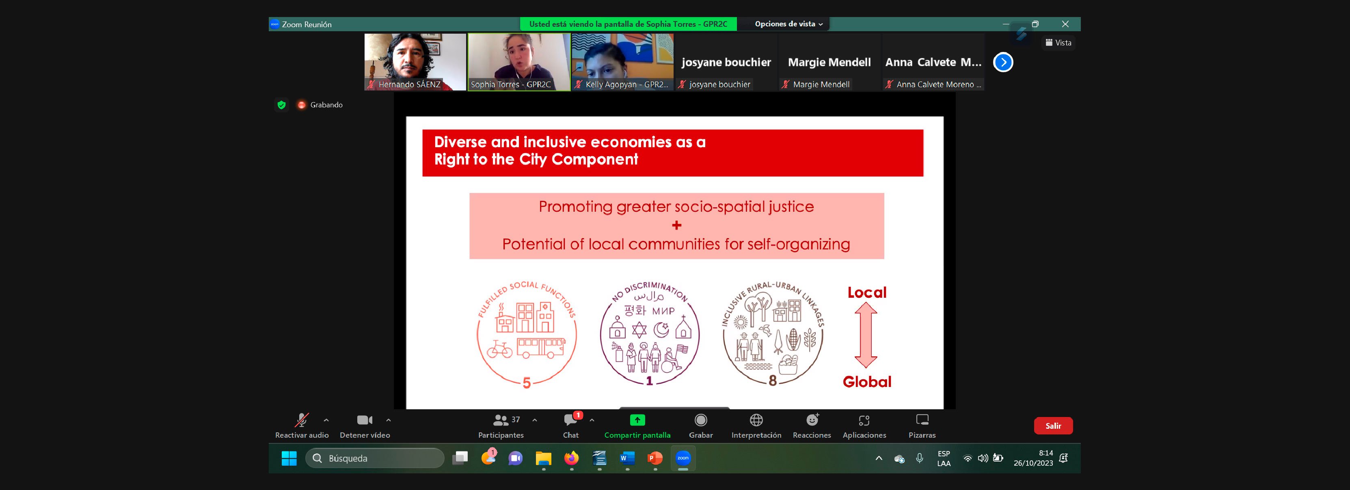Open the Vista layout menu
Viewport: 1350px width, 490px height.
click(x=1058, y=43)
